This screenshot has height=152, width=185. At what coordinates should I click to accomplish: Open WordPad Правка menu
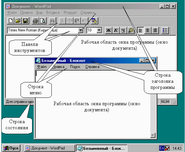26,13
